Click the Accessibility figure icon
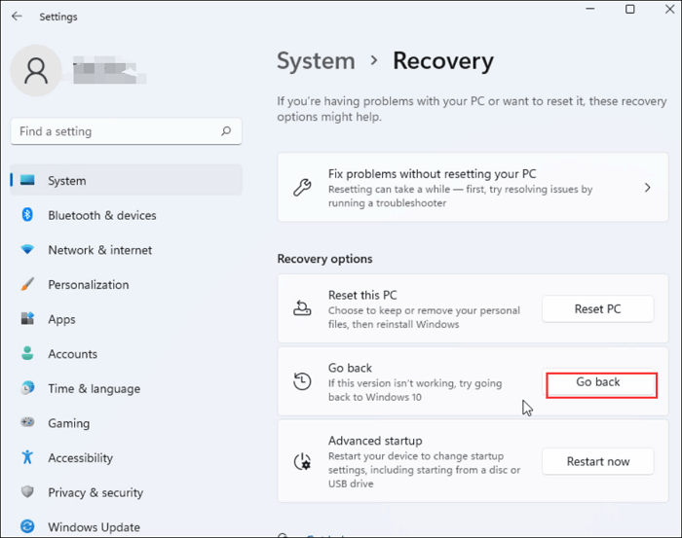 28,458
